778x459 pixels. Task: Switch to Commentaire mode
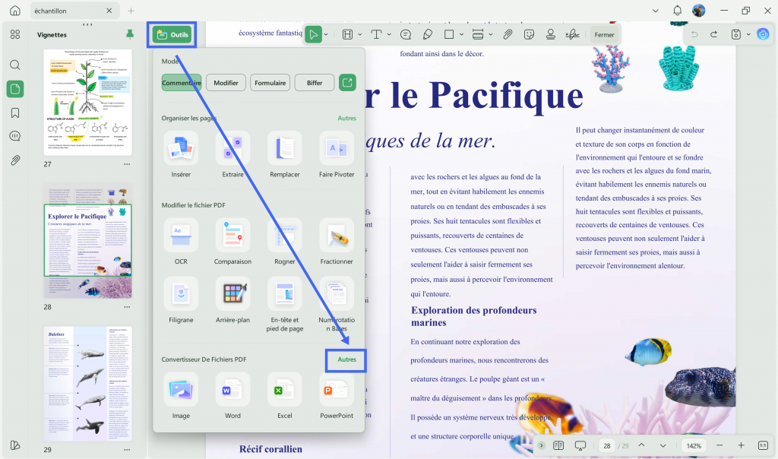tap(182, 83)
